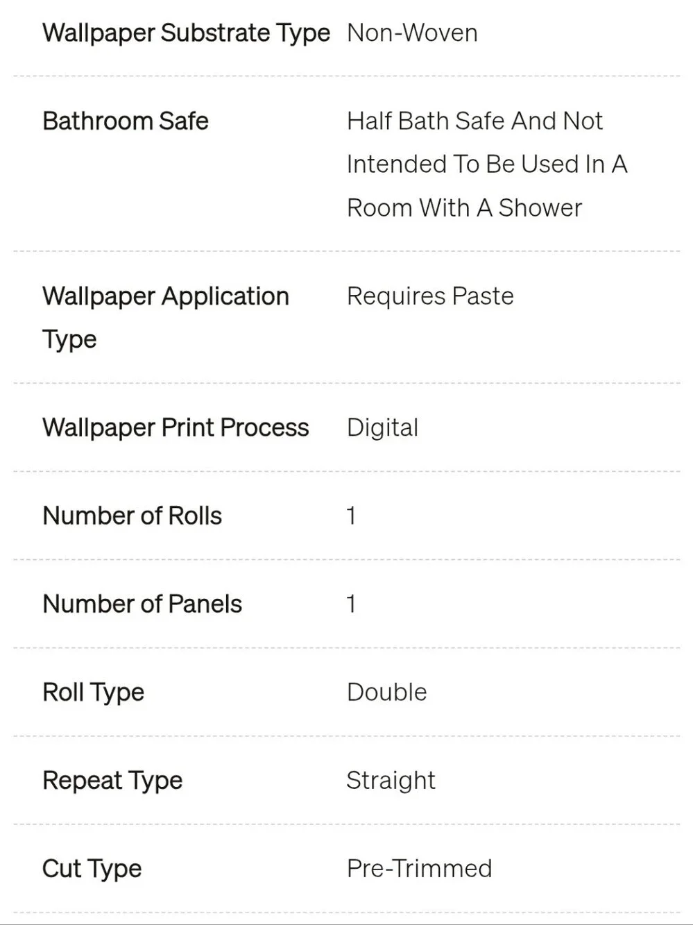Click the 'Room With A Shower' text line
The height and width of the screenshot is (925, 693).
point(464,208)
